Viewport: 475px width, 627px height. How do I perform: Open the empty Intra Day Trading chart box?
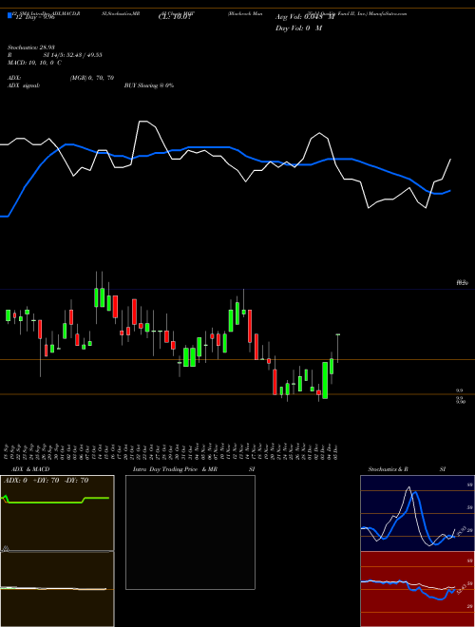pos(190,532)
